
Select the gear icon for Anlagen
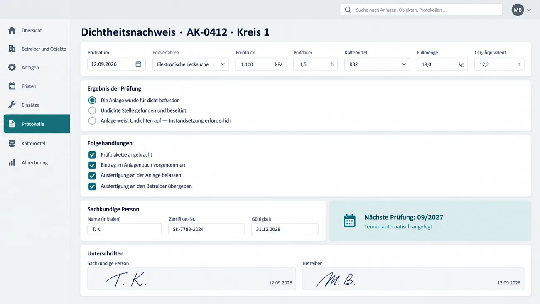[12, 67]
